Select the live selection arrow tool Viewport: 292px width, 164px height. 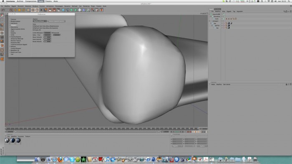(x=11, y=10)
